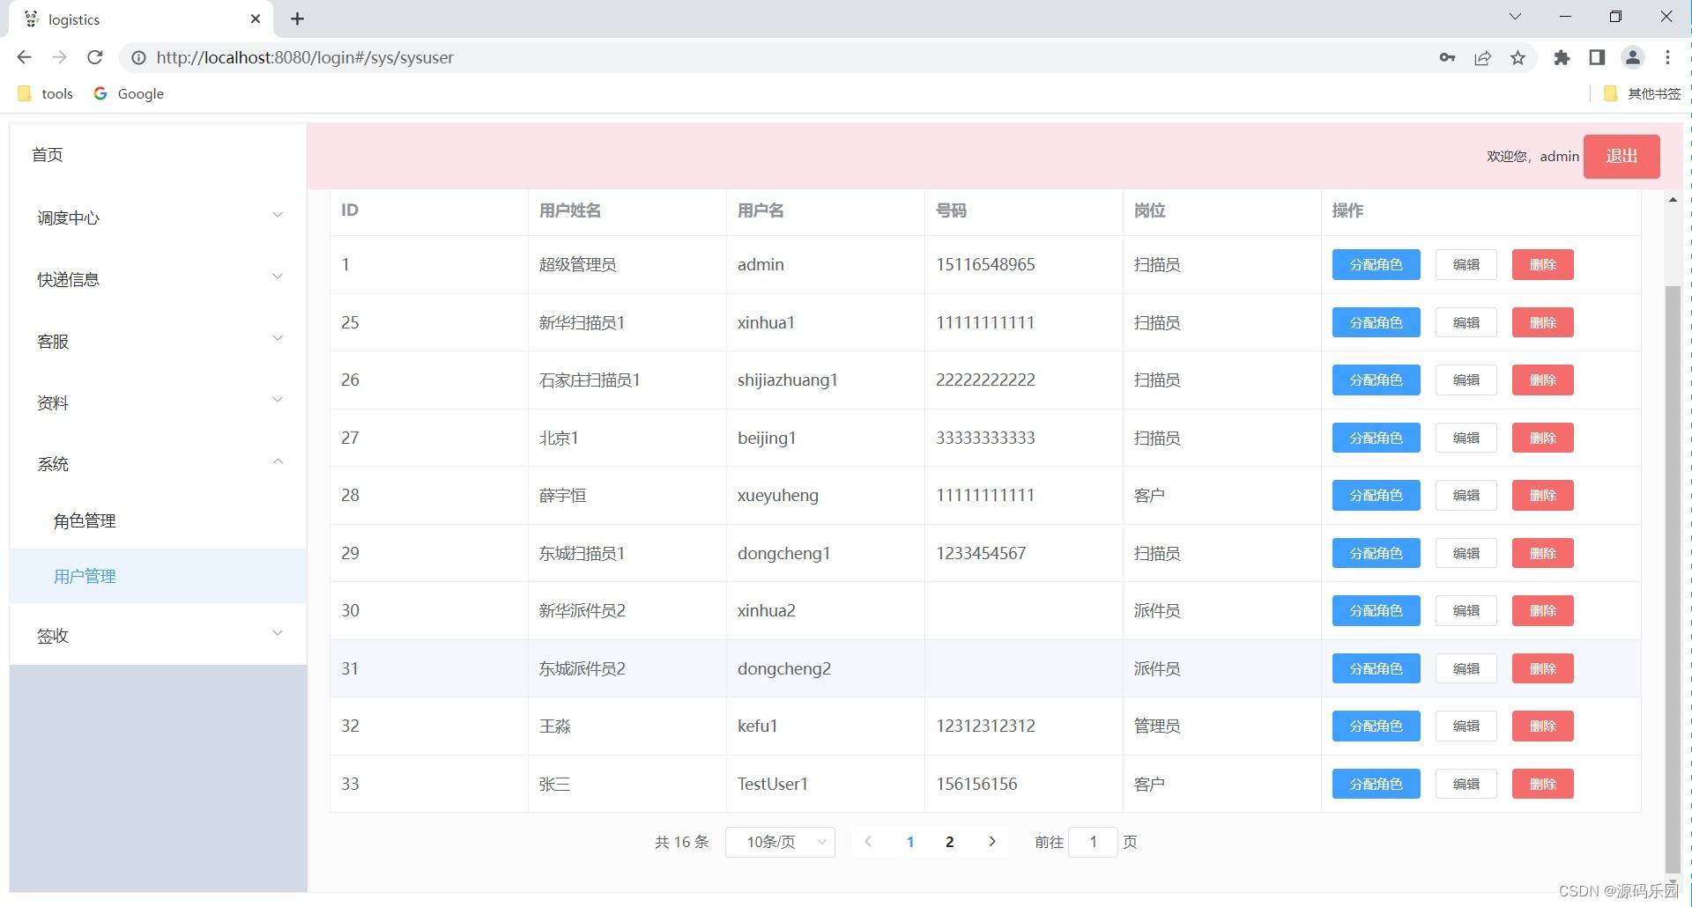The width and height of the screenshot is (1692, 907).
Task: Expand the 调度中心 menu
Action: [x=159, y=218]
